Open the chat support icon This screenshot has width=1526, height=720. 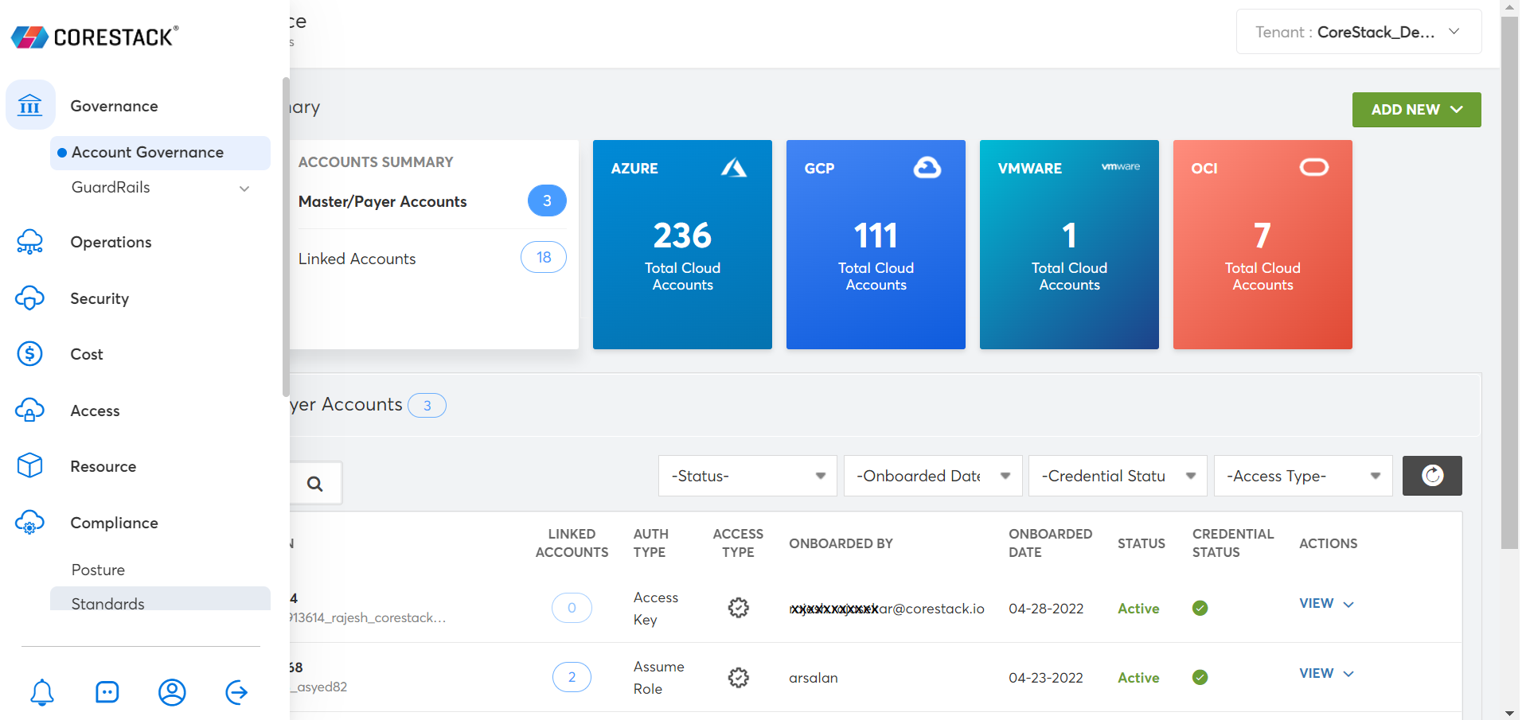(x=107, y=692)
